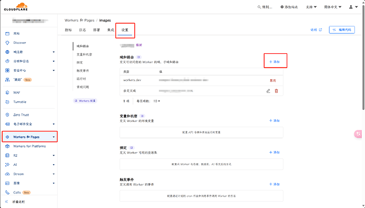Open the items-per-page 10 dropdown
Viewport: 365px width, 208px height.
coord(157,101)
